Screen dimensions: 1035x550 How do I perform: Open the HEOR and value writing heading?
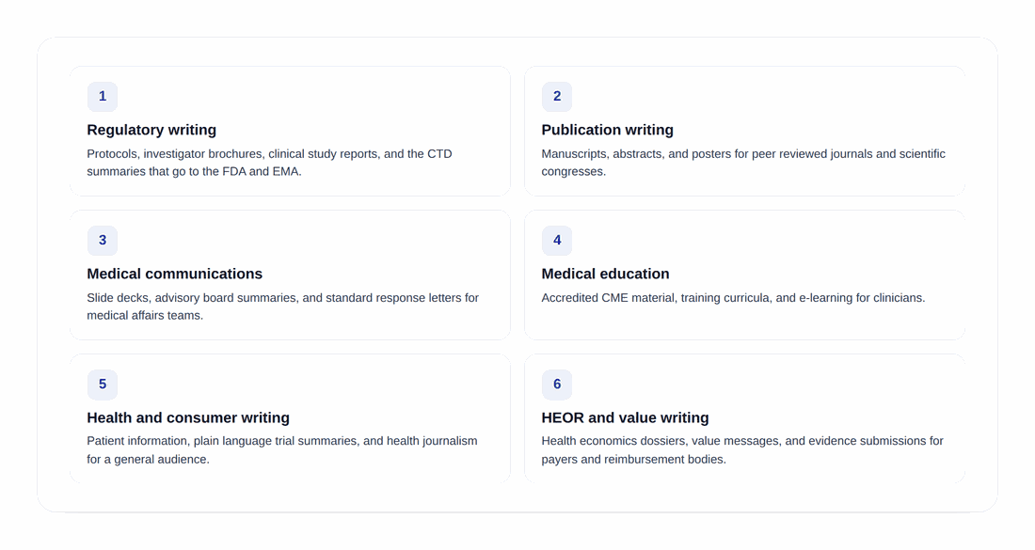[625, 417]
